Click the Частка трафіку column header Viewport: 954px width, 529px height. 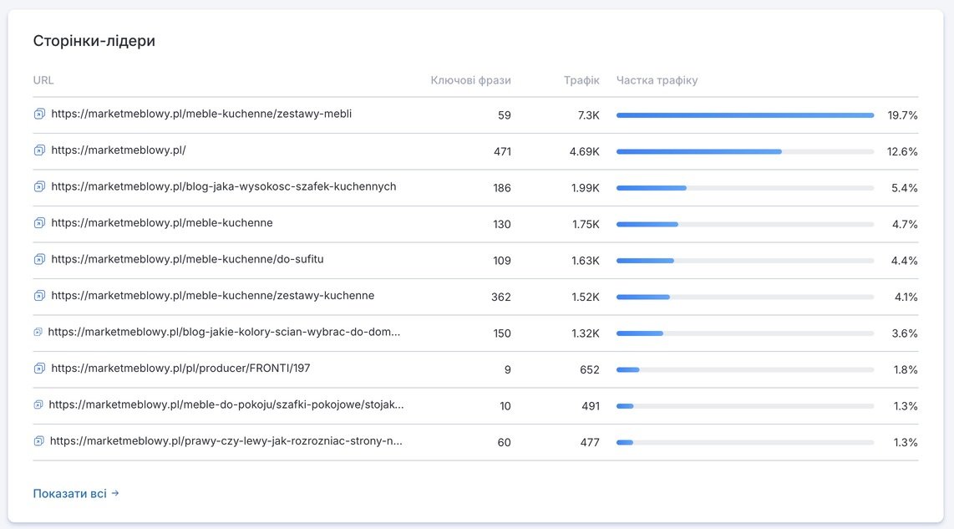[657, 80]
